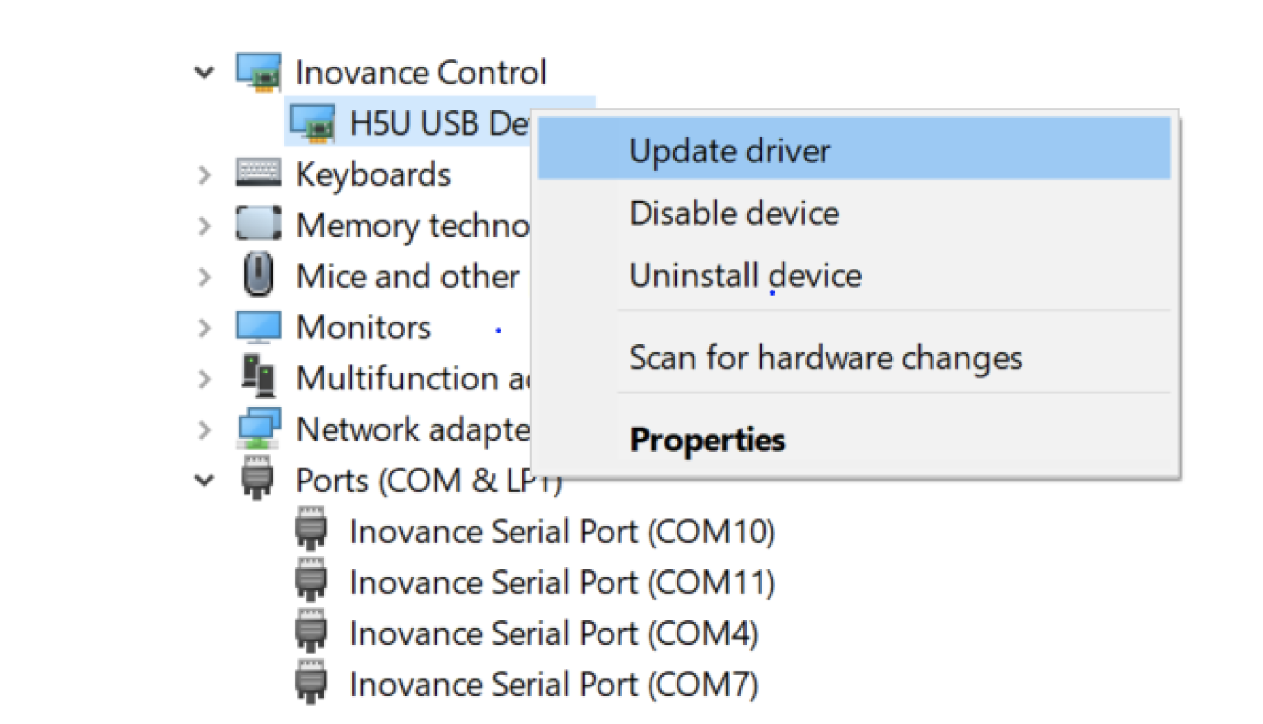Collapse the Ports (COM & LPT) node
This screenshot has height=724, width=1263.
click(204, 480)
